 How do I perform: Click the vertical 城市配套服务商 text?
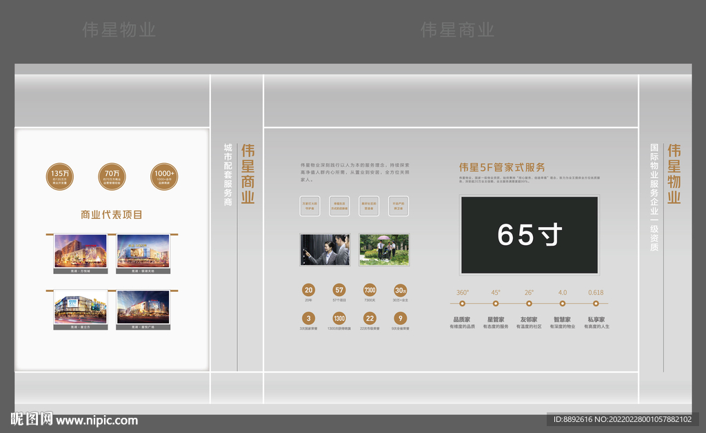[x=228, y=175]
